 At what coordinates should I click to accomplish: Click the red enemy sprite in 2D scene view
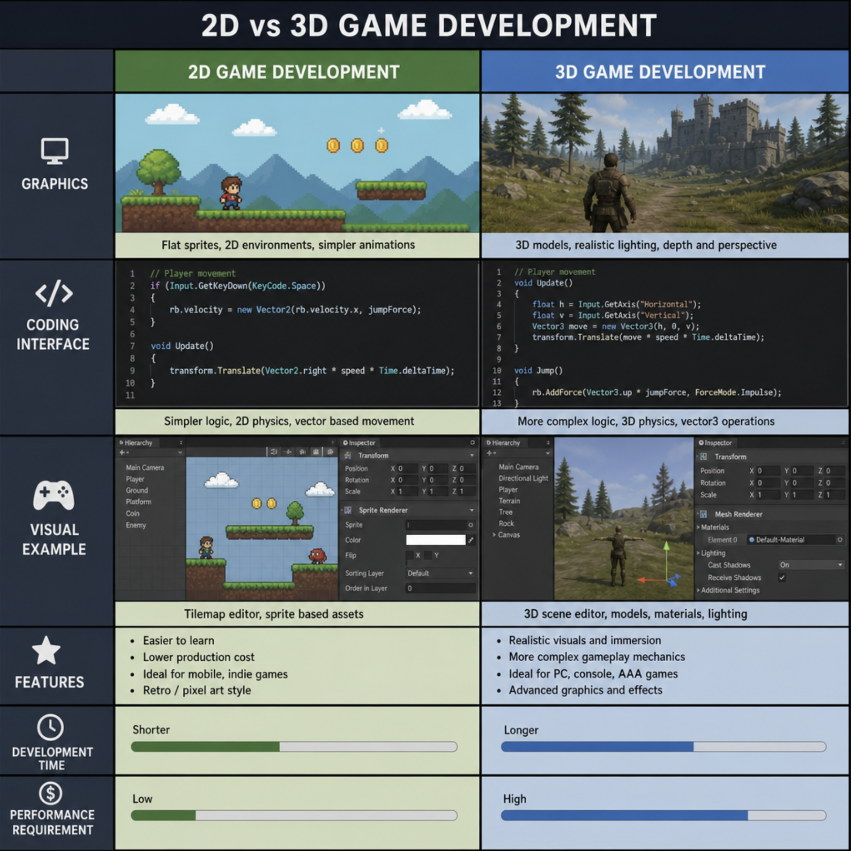click(317, 555)
